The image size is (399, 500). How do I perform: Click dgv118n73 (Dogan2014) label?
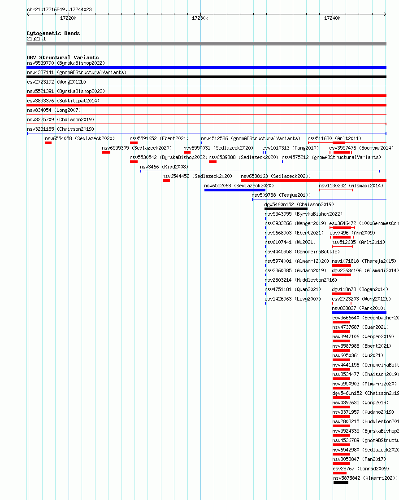[x=360, y=290]
